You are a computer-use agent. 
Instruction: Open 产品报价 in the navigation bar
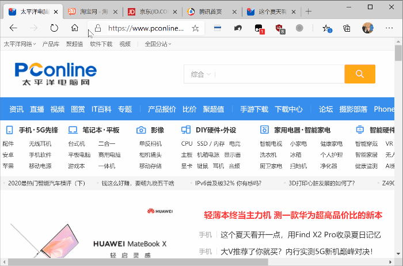click(162, 109)
